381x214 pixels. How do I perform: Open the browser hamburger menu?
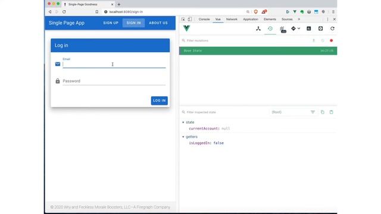click(333, 12)
